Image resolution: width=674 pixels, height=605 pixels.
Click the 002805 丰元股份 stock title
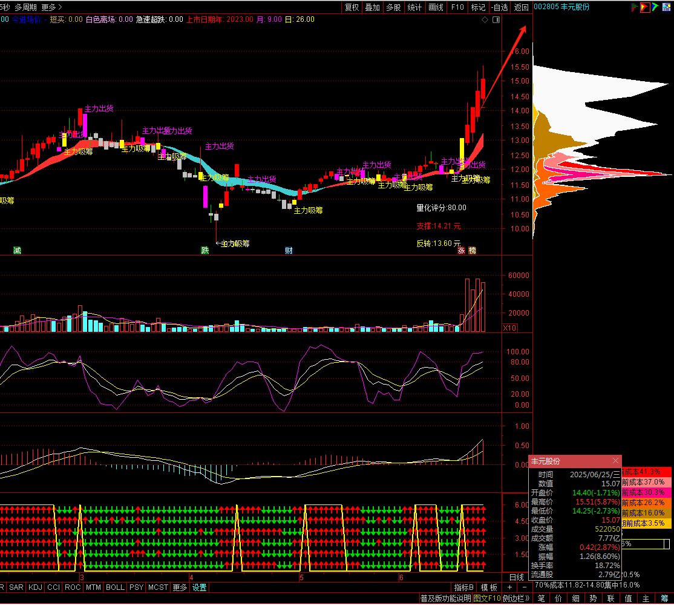pyautogui.click(x=561, y=7)
